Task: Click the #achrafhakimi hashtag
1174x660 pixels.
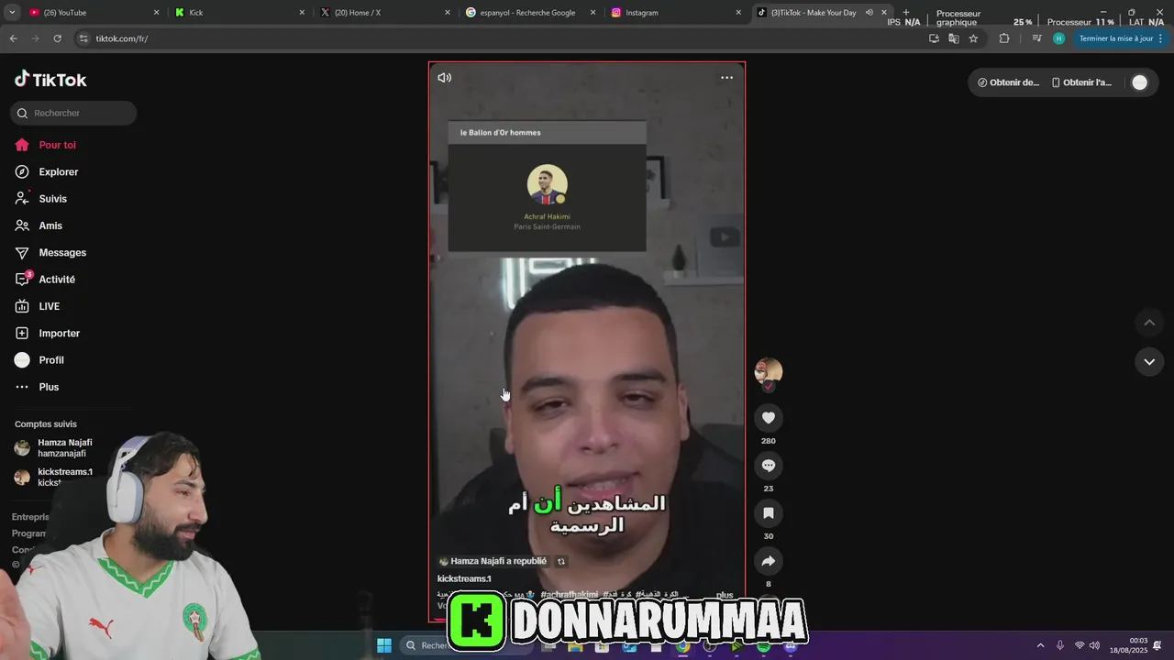Action: [569, 595]
